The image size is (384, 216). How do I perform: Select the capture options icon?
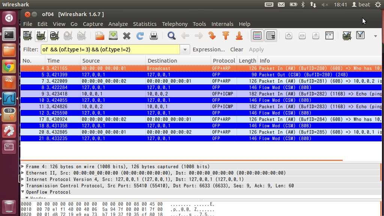tap(41, 35)
